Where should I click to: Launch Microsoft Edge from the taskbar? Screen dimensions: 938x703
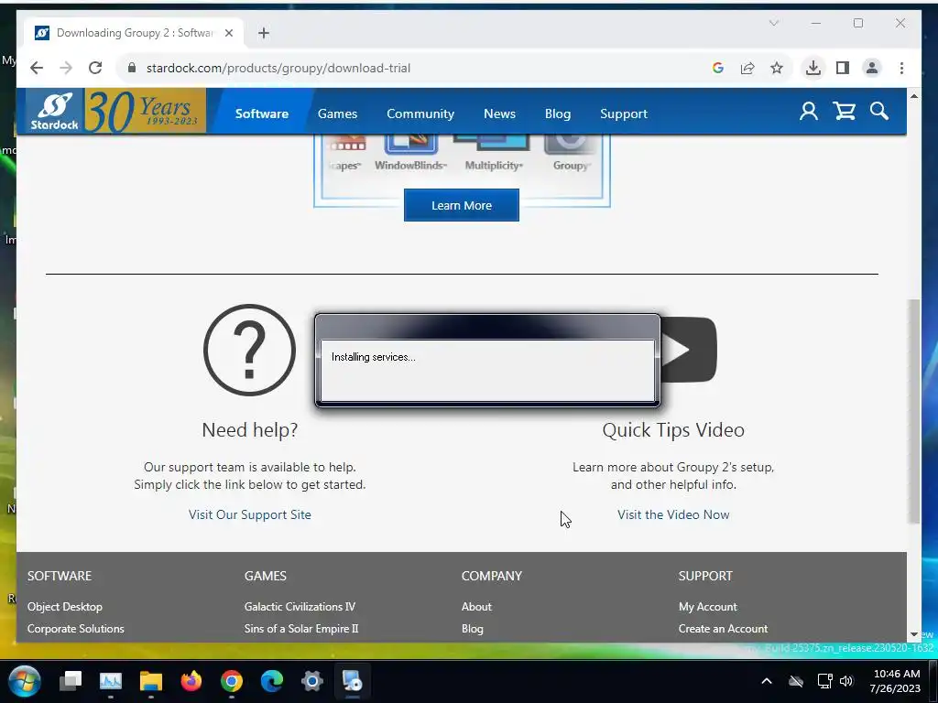click(271, 681)
